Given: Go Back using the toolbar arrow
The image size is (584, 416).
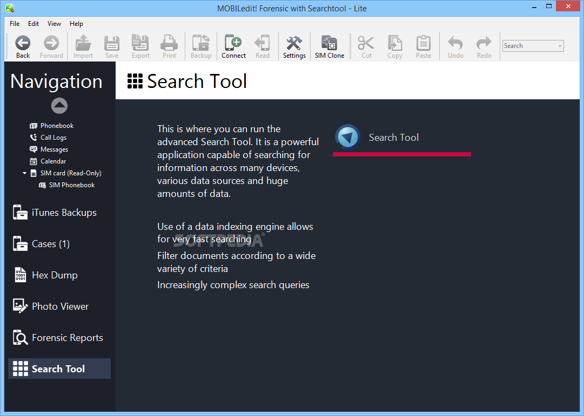Looking at the screenshot, I should [x=23, y=47].
